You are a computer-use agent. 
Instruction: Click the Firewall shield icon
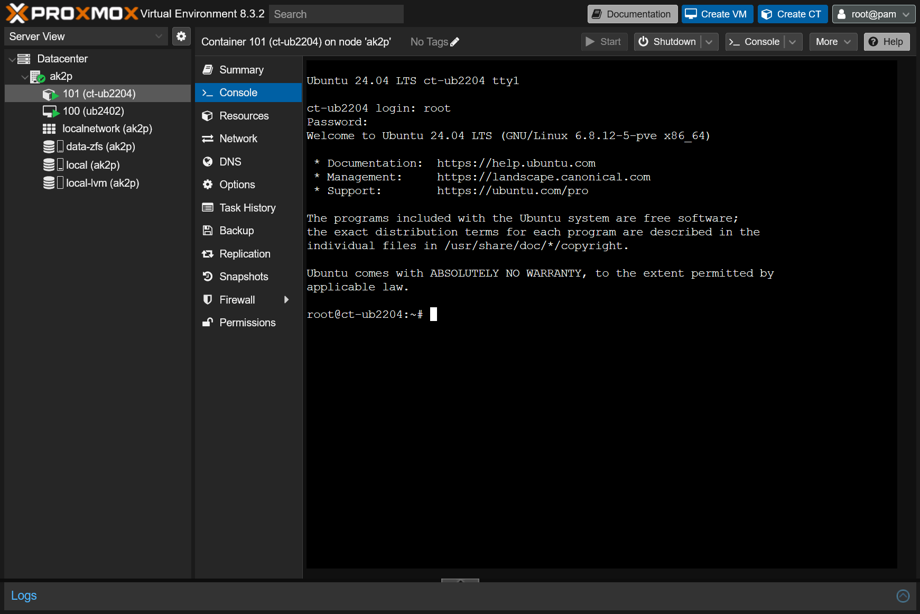(208, 299)
